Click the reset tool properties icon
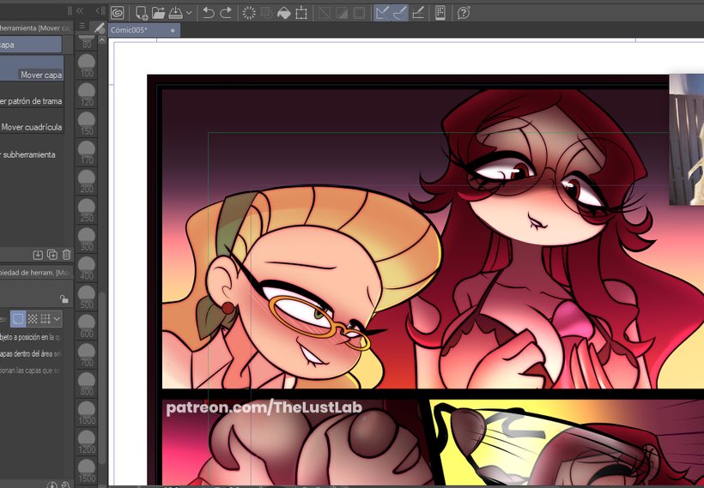This screenshot has width=704, height=488. (52, 485)
